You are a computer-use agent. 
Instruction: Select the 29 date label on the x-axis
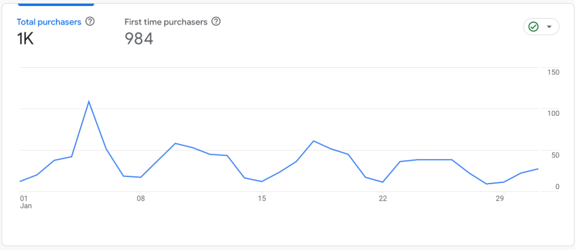point(500,198)
